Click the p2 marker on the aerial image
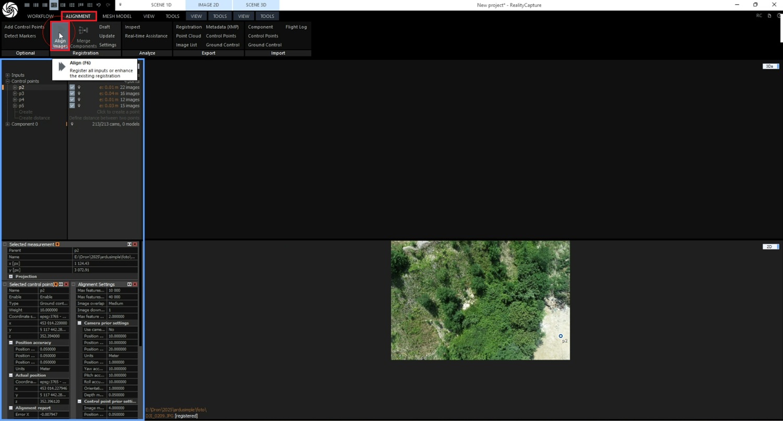The width and height of the screenshot is (783, 421). click(561, 336)
